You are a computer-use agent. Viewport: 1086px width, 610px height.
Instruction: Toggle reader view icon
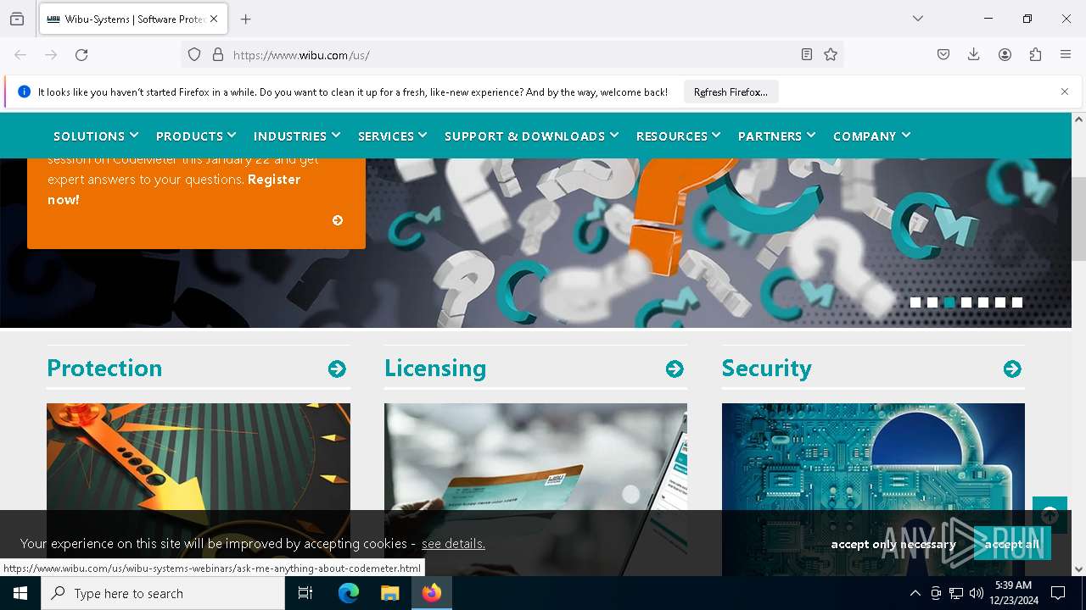coord(807,55)
